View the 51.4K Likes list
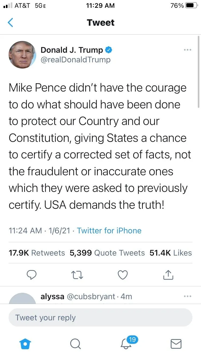The image size is (201, 357). pyautogui.click(x=170, y=253)
